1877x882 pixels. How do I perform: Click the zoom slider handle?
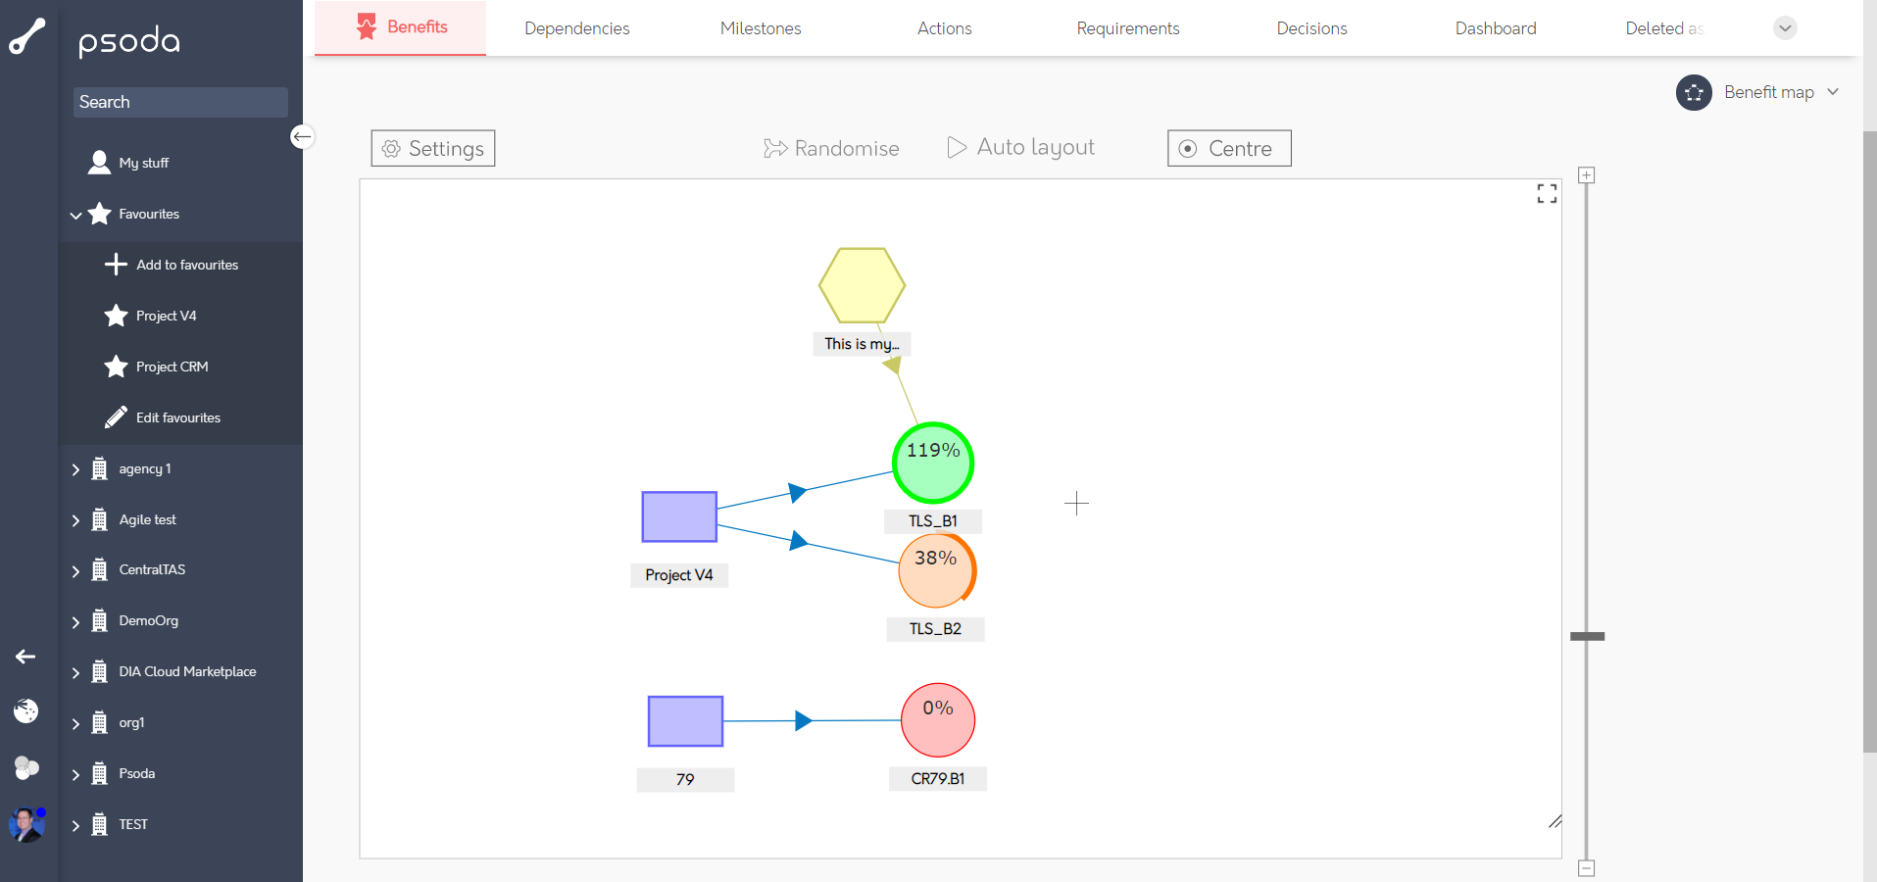(x=1587, y=637)
